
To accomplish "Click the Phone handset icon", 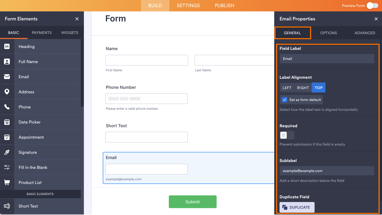I will (7, 107).
